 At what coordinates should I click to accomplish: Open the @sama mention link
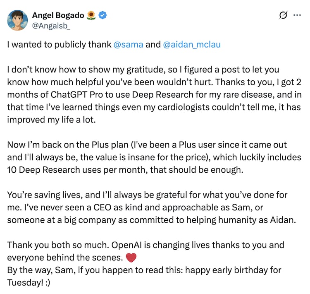point(128,45)
